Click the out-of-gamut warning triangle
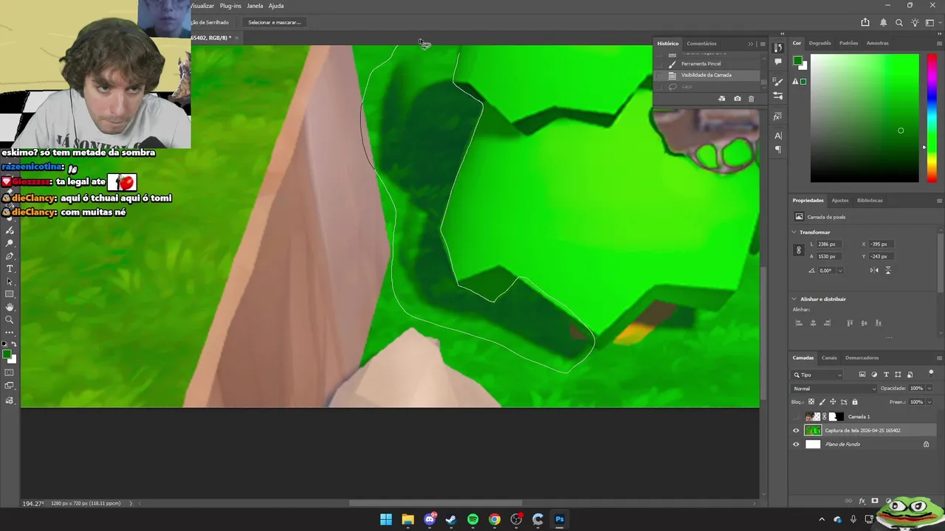945x531 pixels. (795, 81)
